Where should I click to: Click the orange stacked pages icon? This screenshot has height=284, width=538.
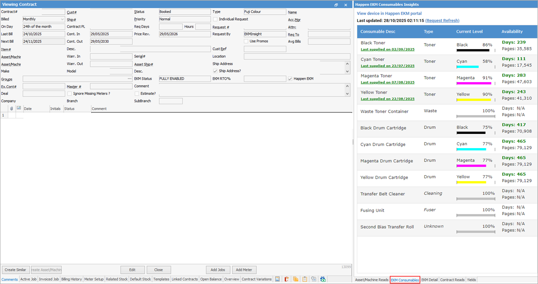[x=295, y=279]
